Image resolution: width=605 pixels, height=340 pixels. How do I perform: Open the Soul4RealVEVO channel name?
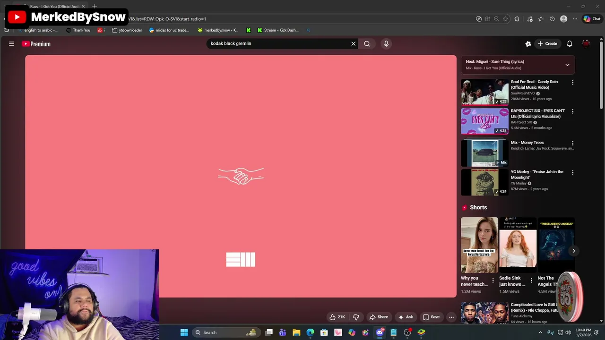pyautogui.click(x=522, y=93)
